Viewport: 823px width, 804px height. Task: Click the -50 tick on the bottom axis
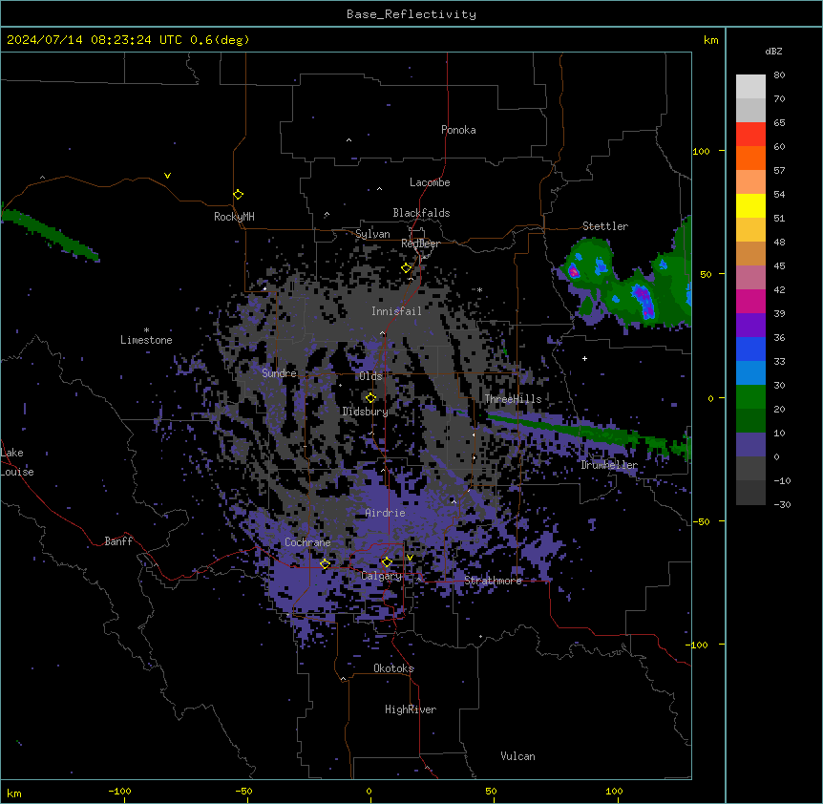[244, 791]
